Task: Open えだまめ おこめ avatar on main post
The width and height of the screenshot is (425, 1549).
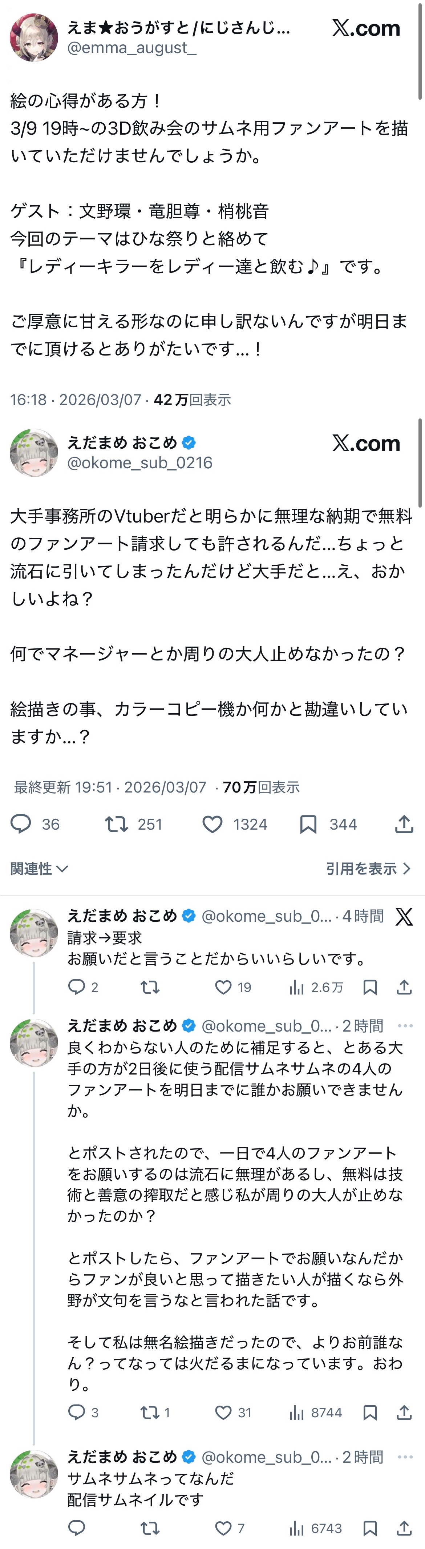Action: (34, 453)
